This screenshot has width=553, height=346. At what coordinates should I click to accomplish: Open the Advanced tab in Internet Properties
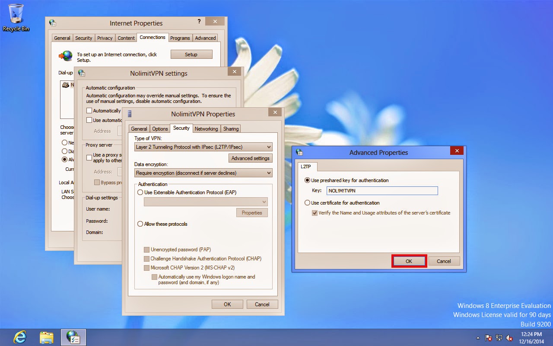coord(206,38)
